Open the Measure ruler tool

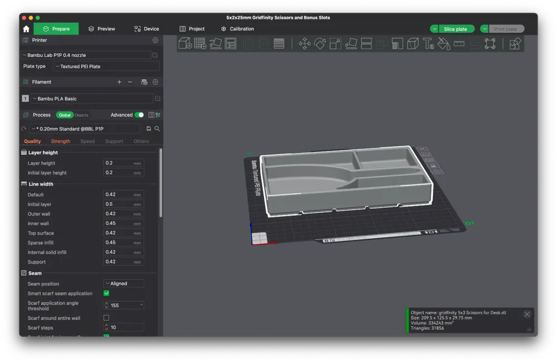459,43
